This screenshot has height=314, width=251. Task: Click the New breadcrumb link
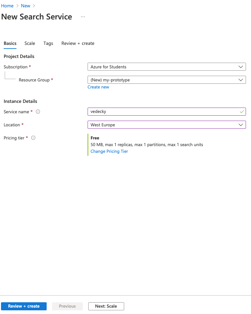coord(26,6)
